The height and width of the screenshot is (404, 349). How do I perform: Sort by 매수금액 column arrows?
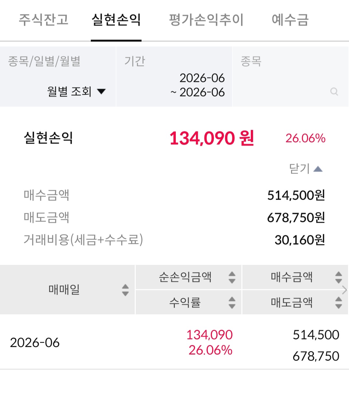[338, 277]
